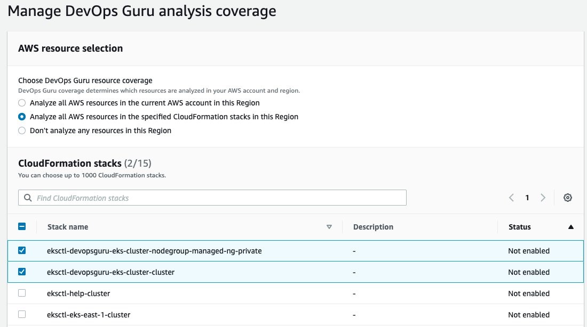Click CloudFormation stacks (2/15) heading

coord(85,163)
